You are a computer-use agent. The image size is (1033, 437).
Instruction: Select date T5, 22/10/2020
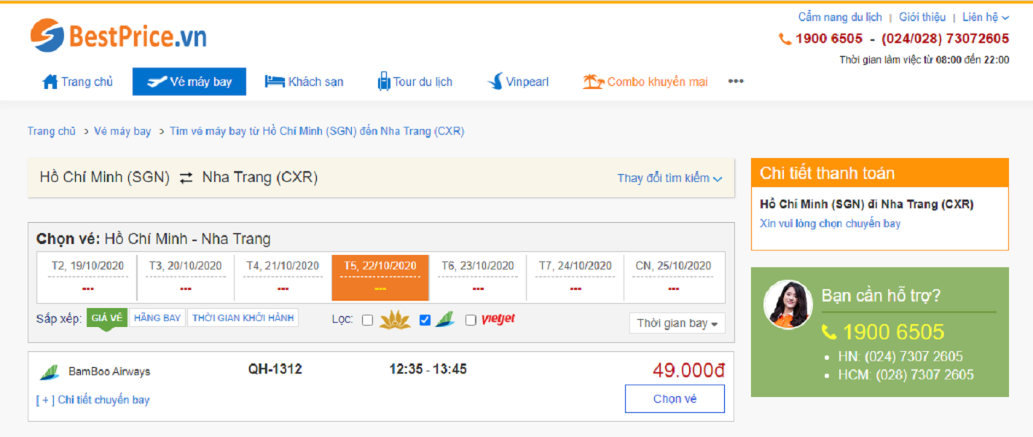(x=380, y=277)
